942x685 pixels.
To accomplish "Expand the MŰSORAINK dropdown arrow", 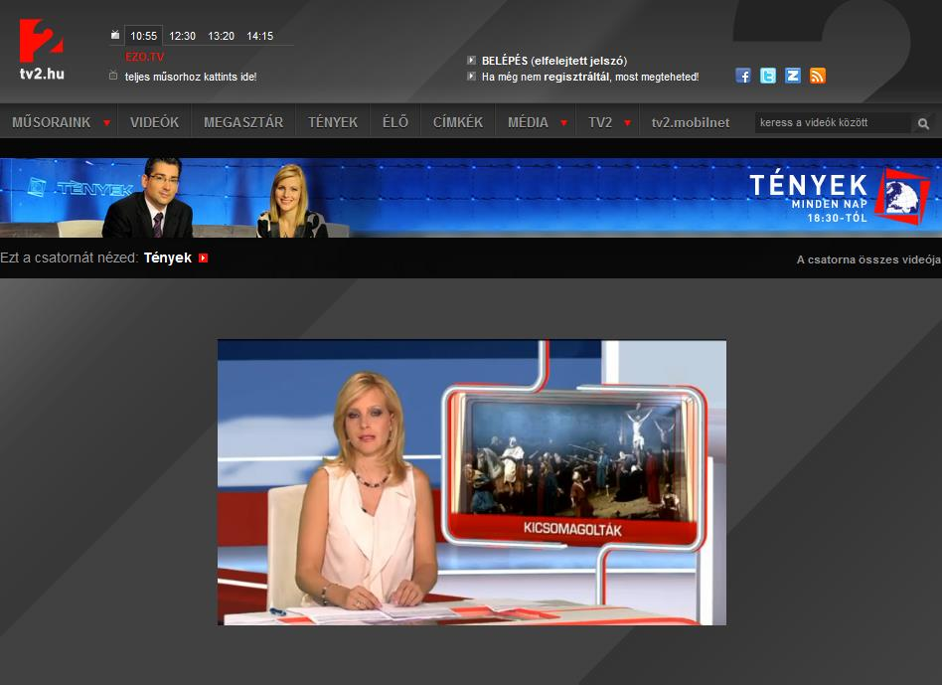I will click(x=107, y=123).
